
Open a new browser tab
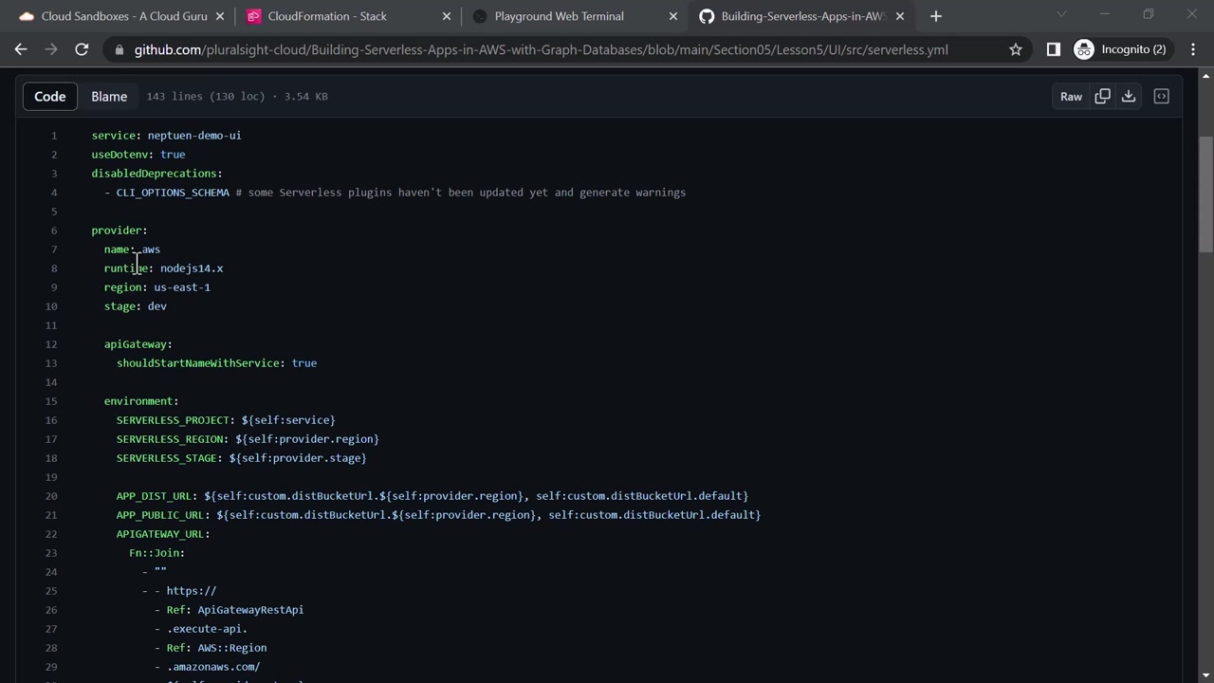[935, 16]
